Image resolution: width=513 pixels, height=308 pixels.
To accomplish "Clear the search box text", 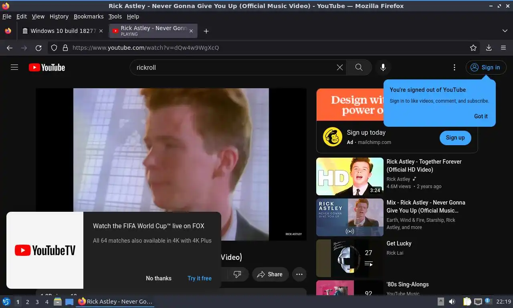I will 340,67.
